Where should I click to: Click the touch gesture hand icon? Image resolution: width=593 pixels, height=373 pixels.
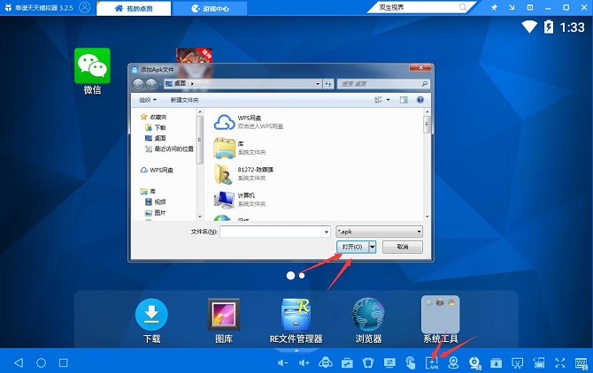coord(411,362)
